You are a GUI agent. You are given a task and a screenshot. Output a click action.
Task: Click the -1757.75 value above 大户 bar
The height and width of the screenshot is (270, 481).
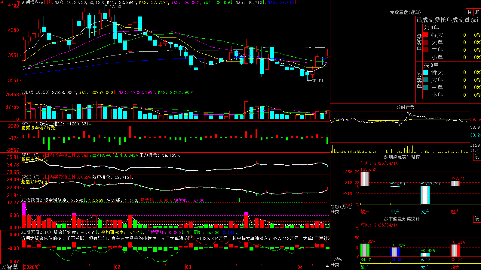[430, 184]
